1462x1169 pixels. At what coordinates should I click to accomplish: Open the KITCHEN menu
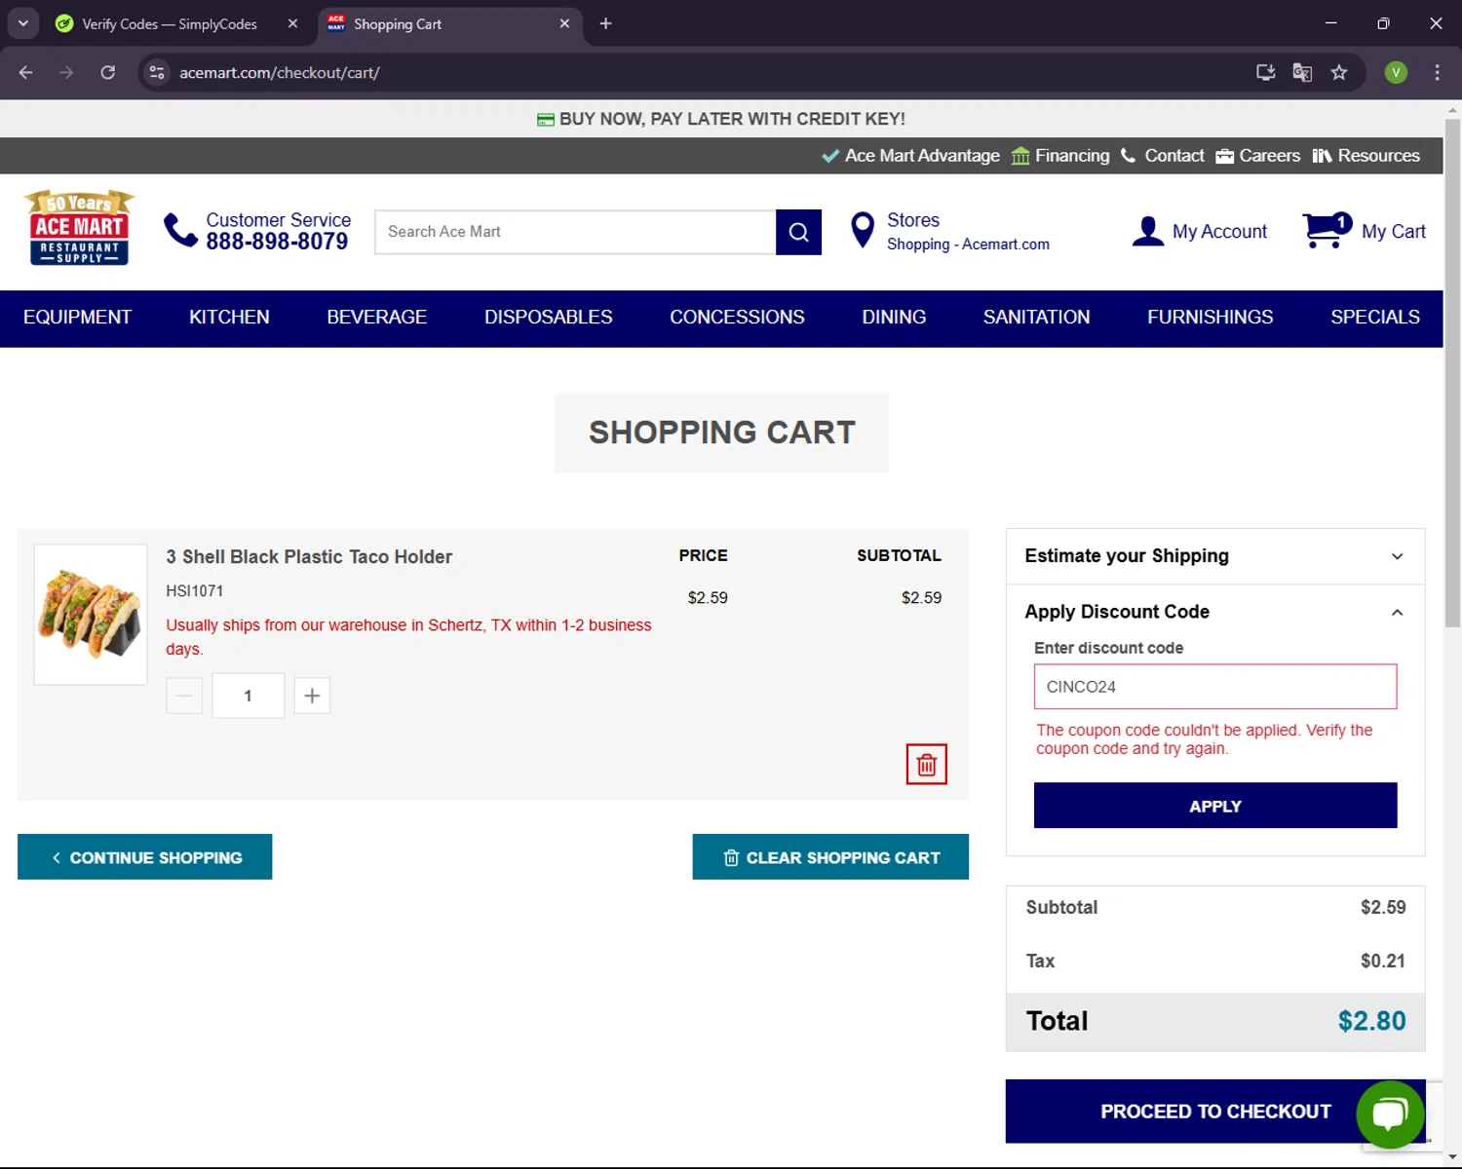click(x=229, y=318)
